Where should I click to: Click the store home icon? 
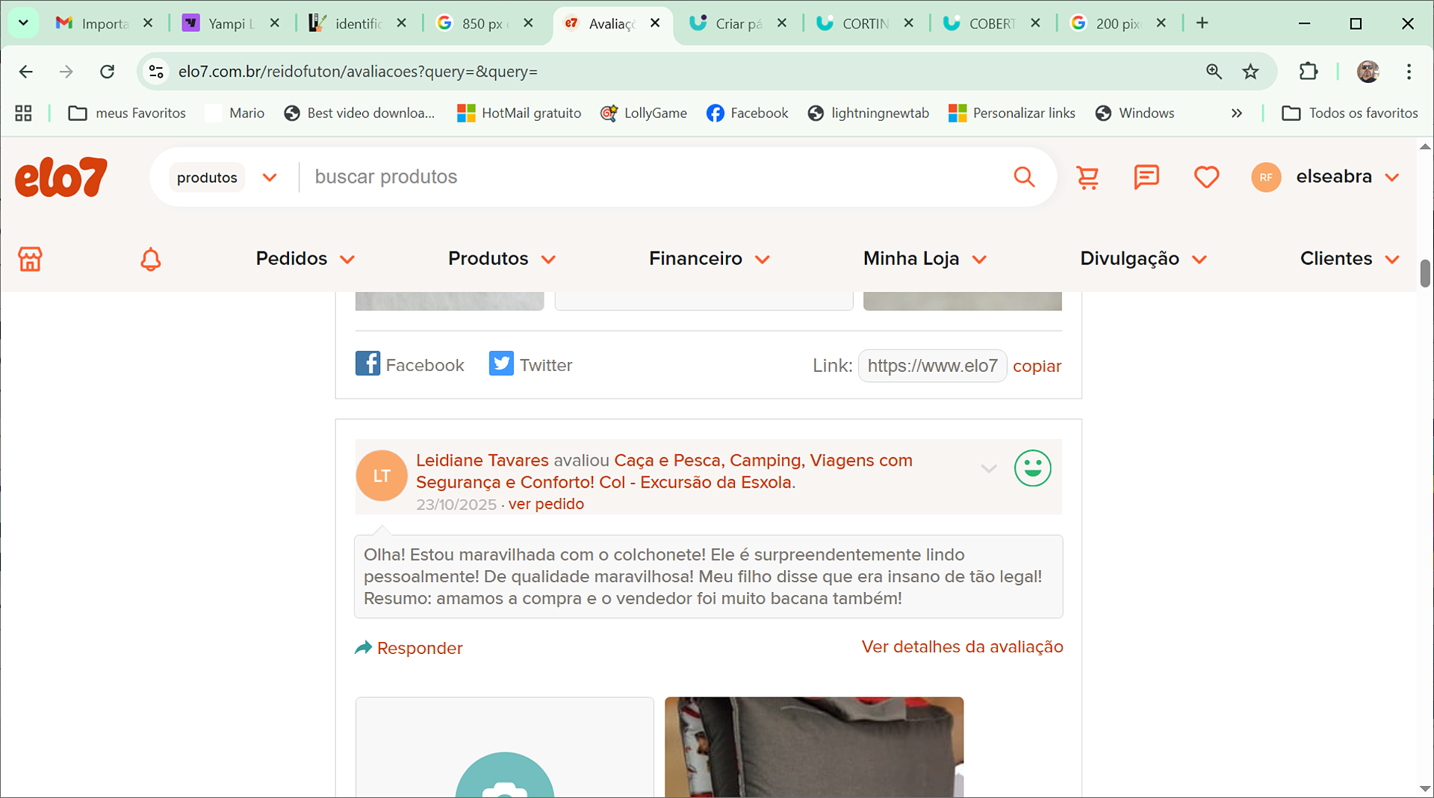point(30,259)
